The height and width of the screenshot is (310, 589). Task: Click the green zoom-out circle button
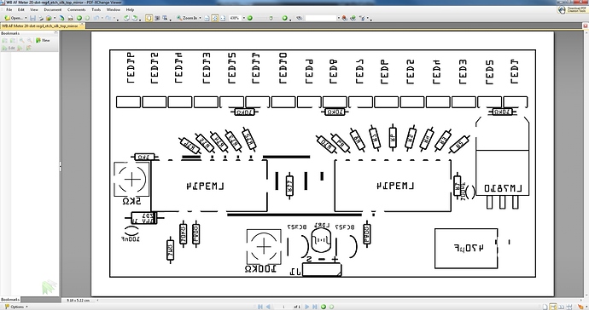[250, 18]
